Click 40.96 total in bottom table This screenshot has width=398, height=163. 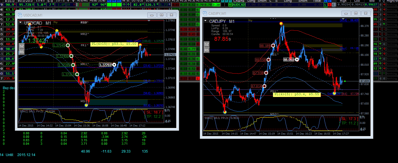pyautogui.click(x=85, y=151)
